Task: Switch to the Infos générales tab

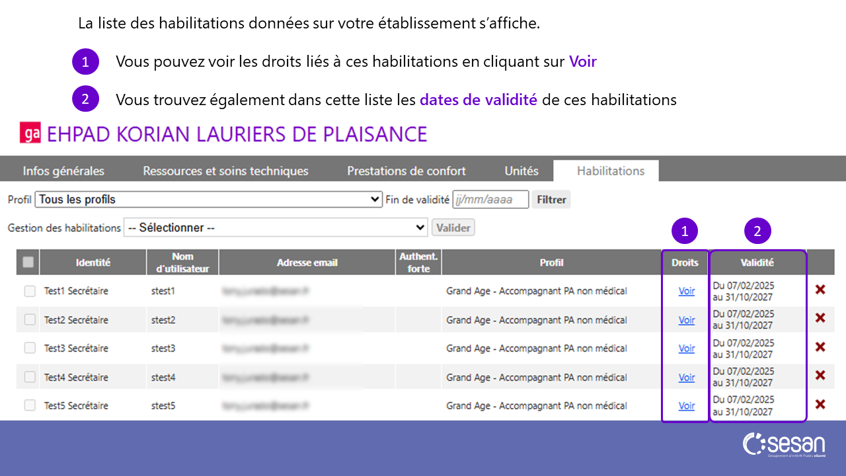Action: [x=63, y=171]
